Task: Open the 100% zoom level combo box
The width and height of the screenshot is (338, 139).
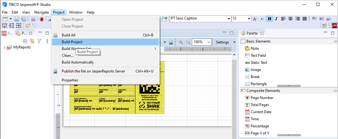Action: pos(202,42)
